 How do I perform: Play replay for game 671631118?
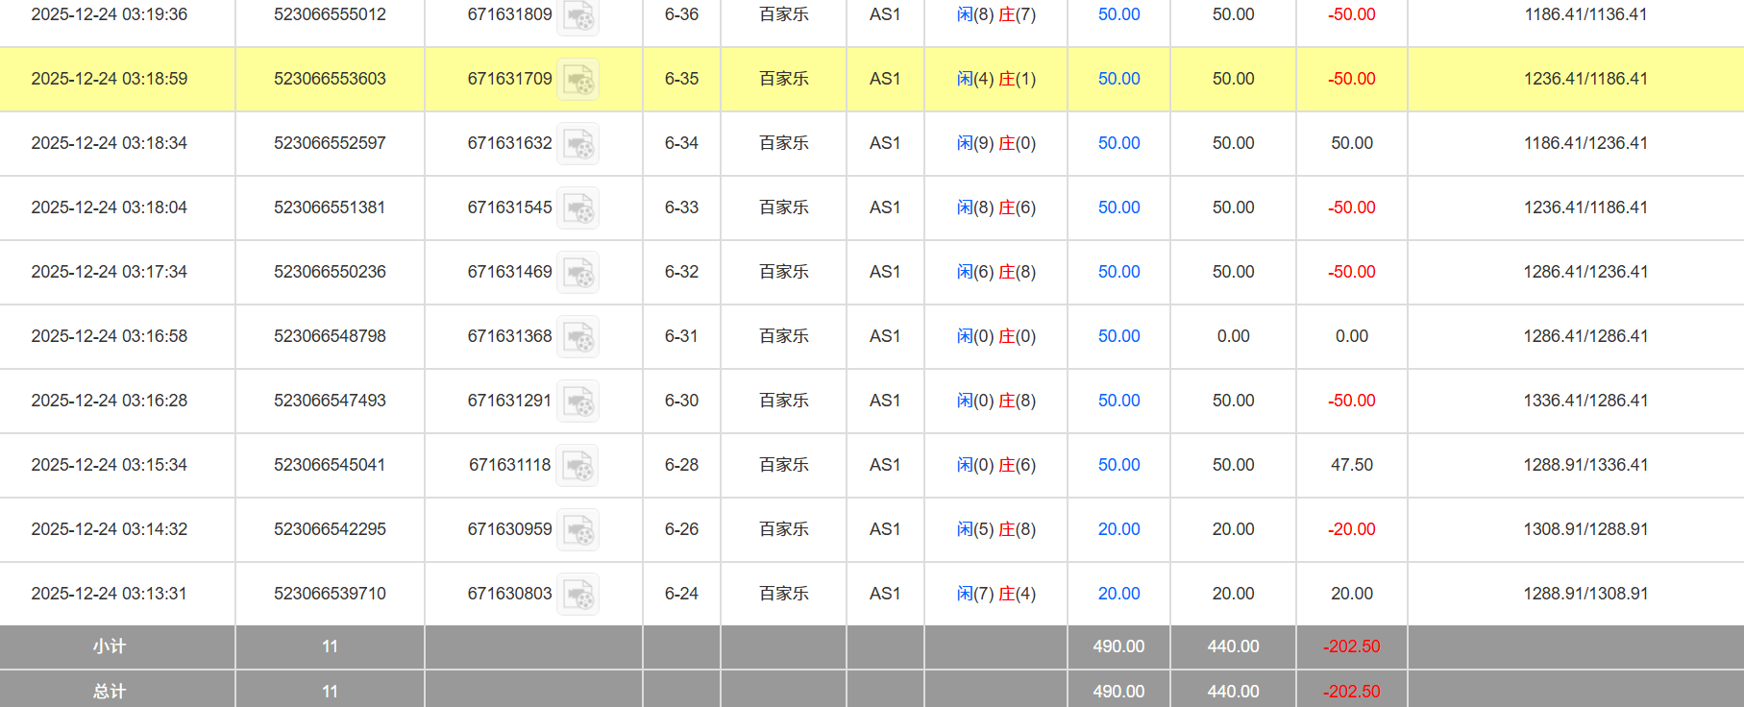[578, 466]
